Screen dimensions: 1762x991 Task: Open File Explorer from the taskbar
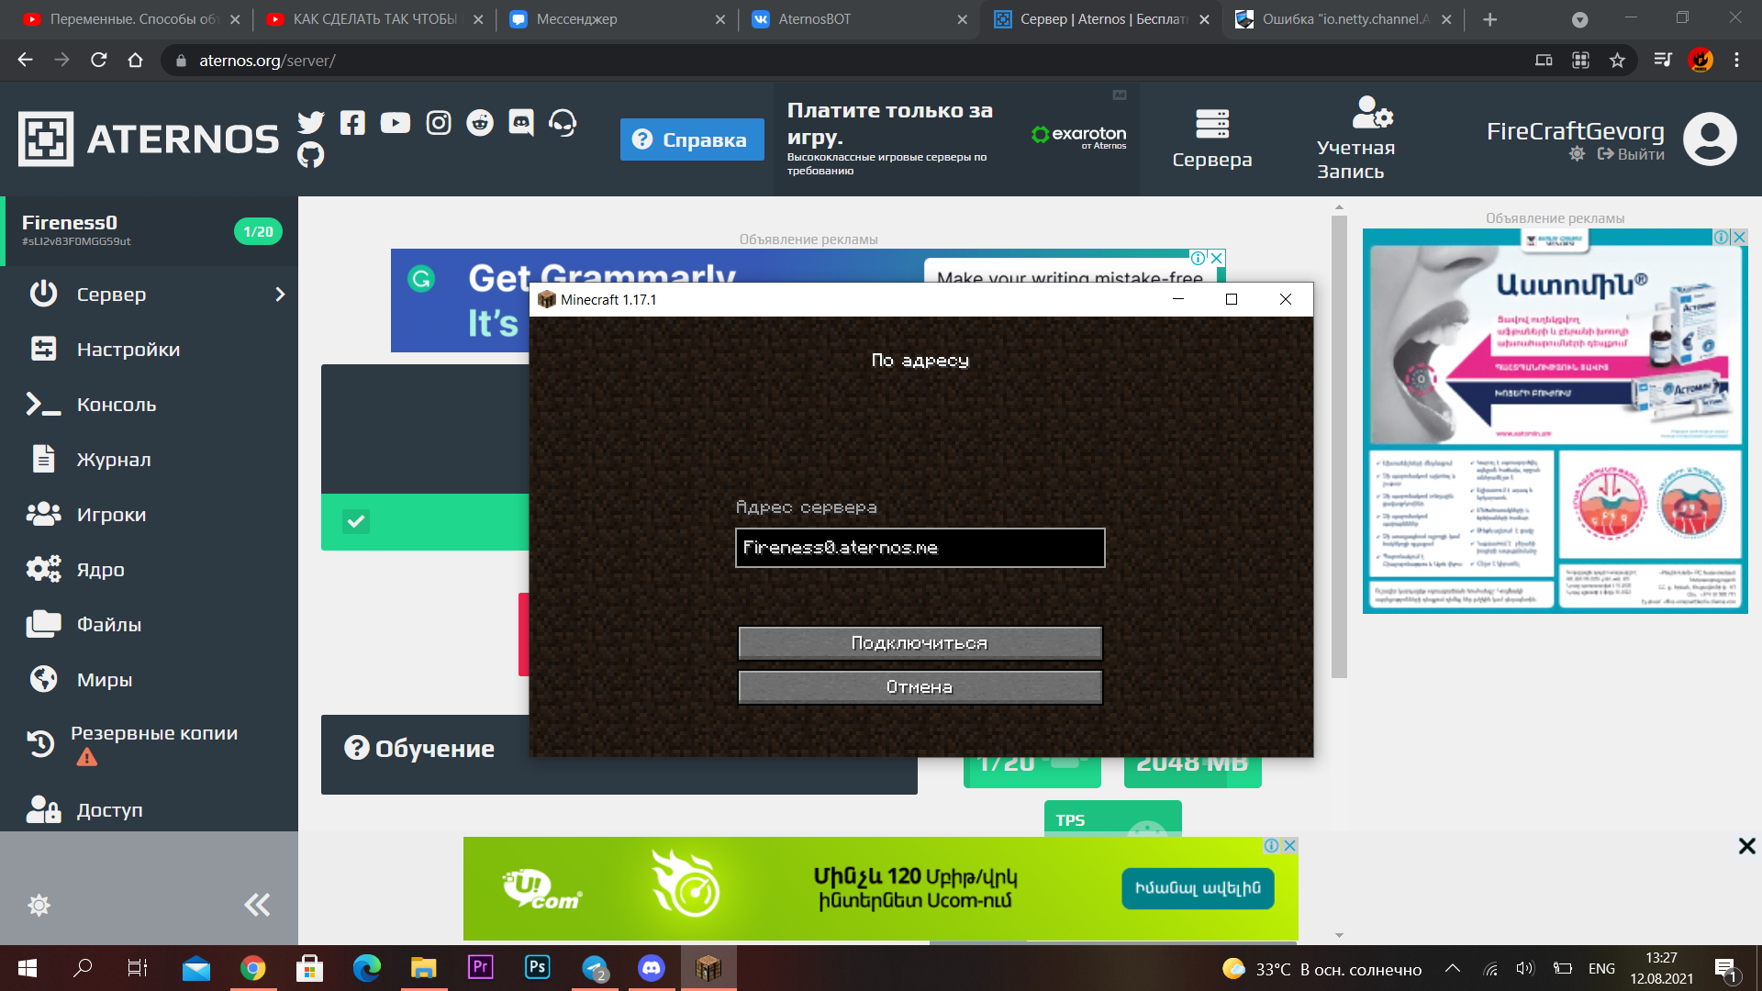424,968
